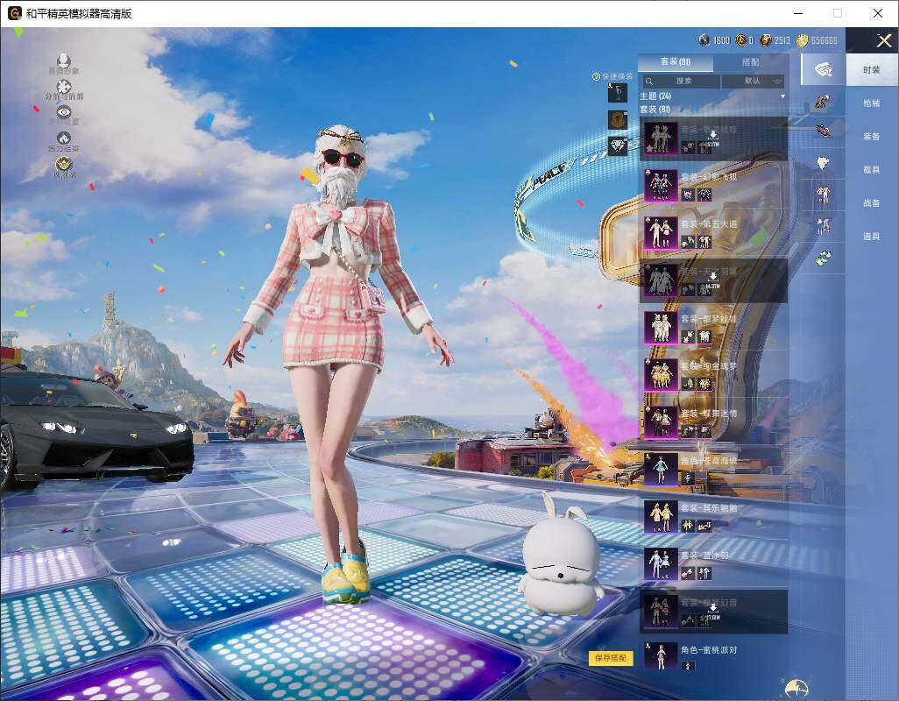Download the 幻音 outfit near list bottom

coord(712,608)
